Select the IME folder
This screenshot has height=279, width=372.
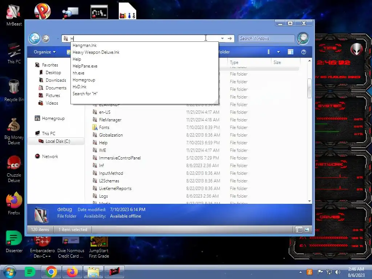point(102,150)
